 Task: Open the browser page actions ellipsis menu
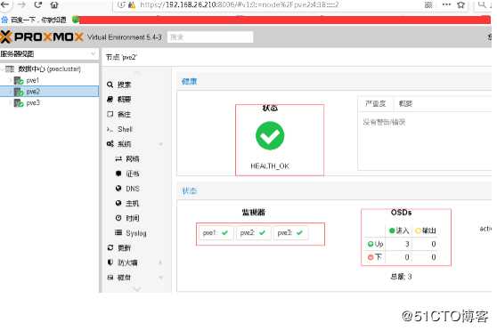click(446, 4)
